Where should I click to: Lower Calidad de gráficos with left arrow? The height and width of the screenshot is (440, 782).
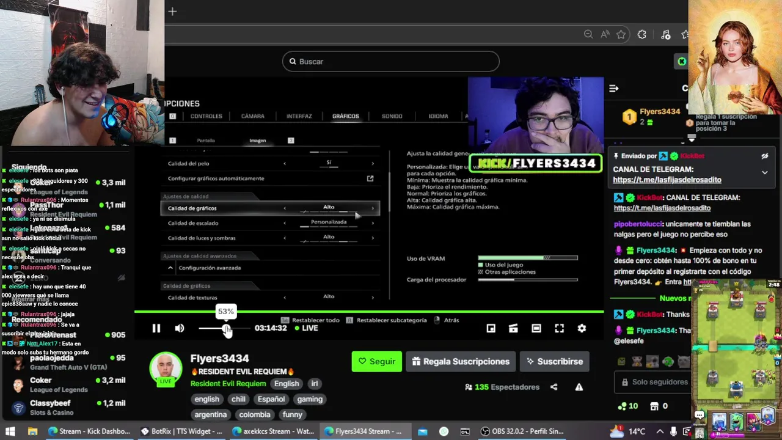(x=285, y=208)
